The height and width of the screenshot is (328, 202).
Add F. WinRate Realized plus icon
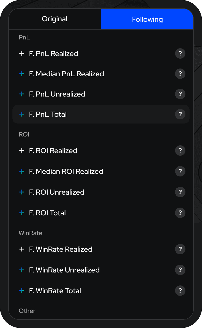point(22,249)
